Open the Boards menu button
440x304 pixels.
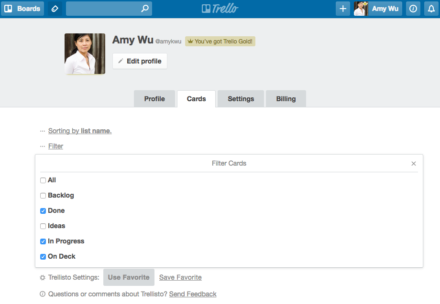22,9
